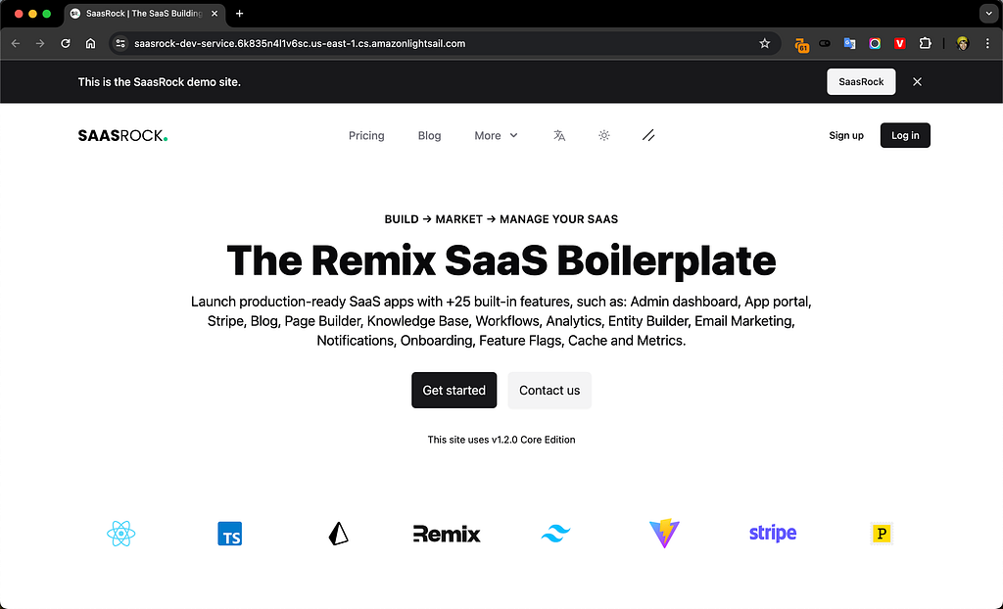This screenshot has width=1003, height=609.
Task: Click the Vite logo icon
Action: pyautogui.click(x=664, y=534)
